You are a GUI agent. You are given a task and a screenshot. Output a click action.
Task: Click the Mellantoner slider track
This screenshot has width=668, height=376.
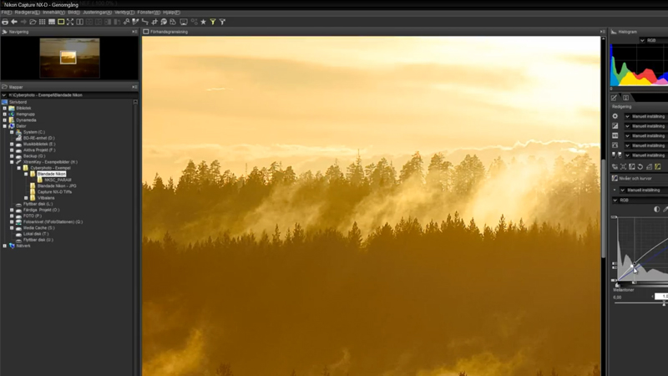pyautogui.click(x=640, y=303)
